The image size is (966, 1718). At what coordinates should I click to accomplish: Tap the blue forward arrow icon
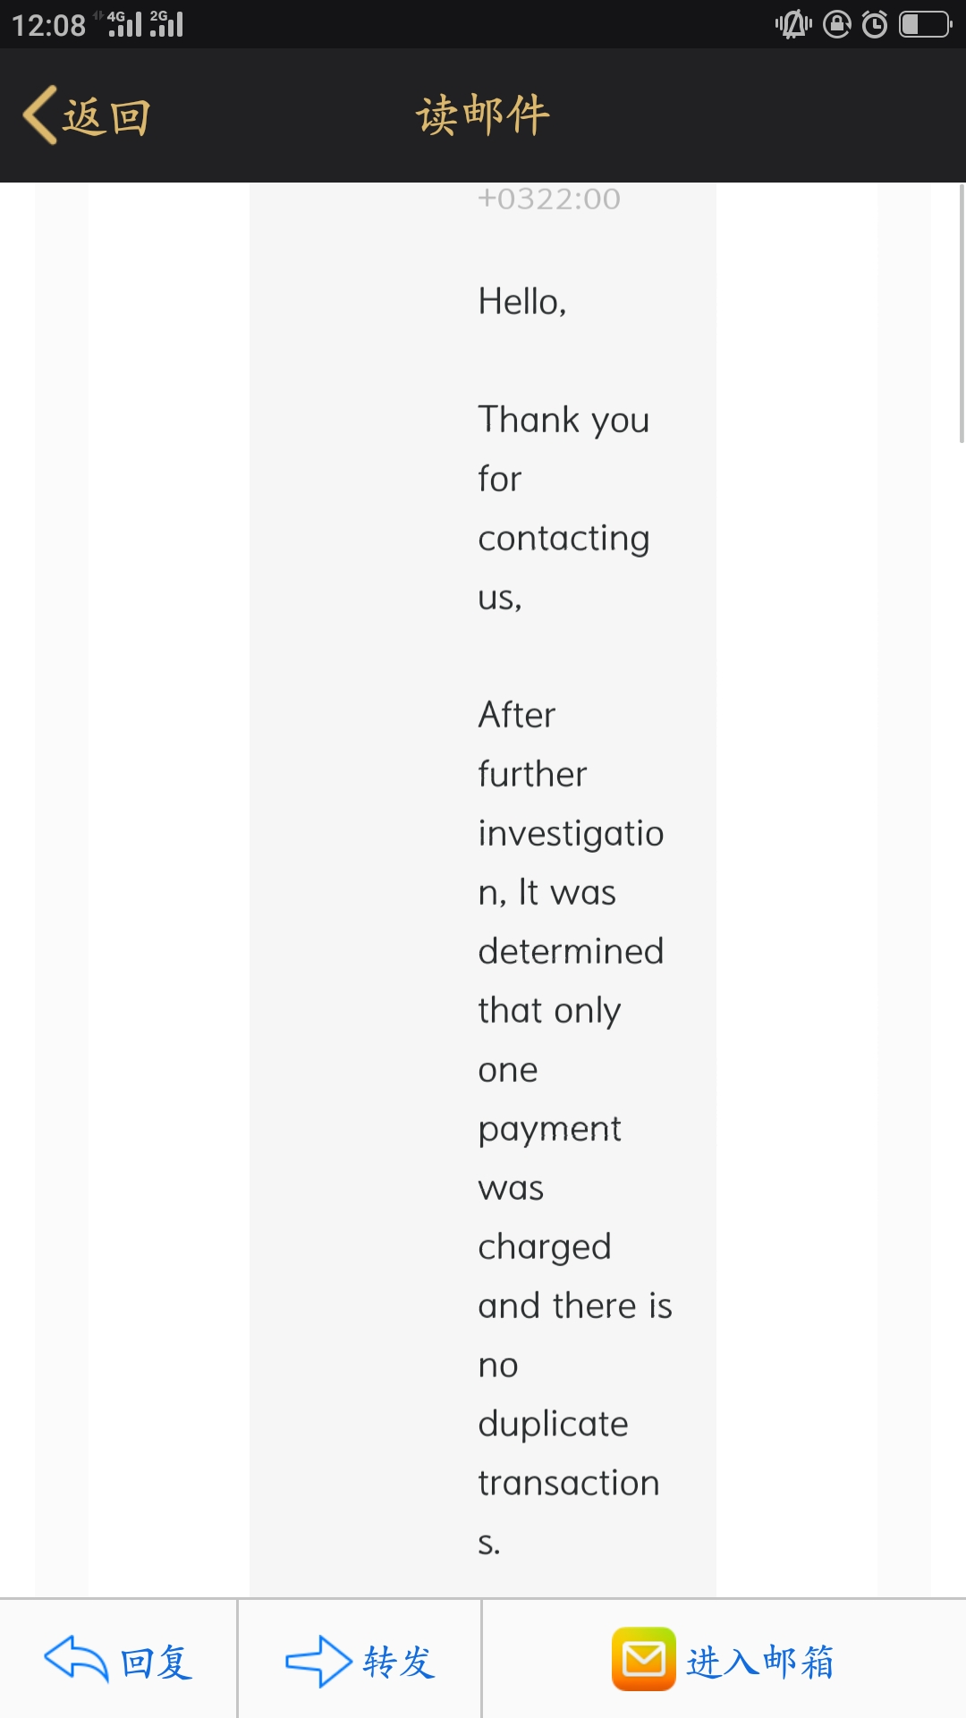click(x=318, y=1661)
